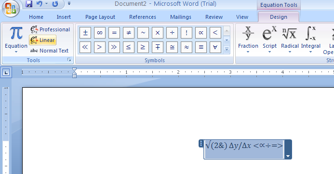Viewport: 334px width, 174px height.
Task: Insert the identical-to triple bar symbol
Action: [201, 47]
